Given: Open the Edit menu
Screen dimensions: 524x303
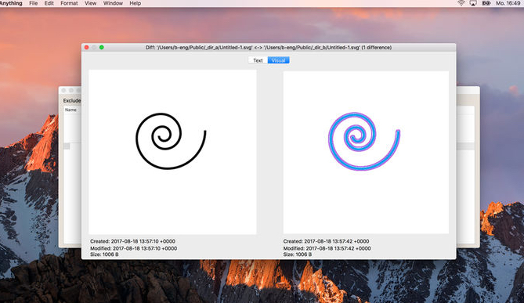Looking at the screenshot, I should pos(49,3).
